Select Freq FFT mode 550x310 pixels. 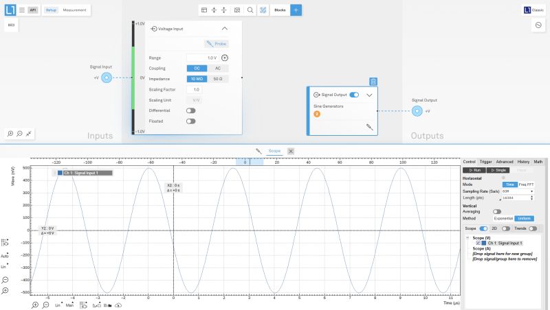tap(526, 184)
